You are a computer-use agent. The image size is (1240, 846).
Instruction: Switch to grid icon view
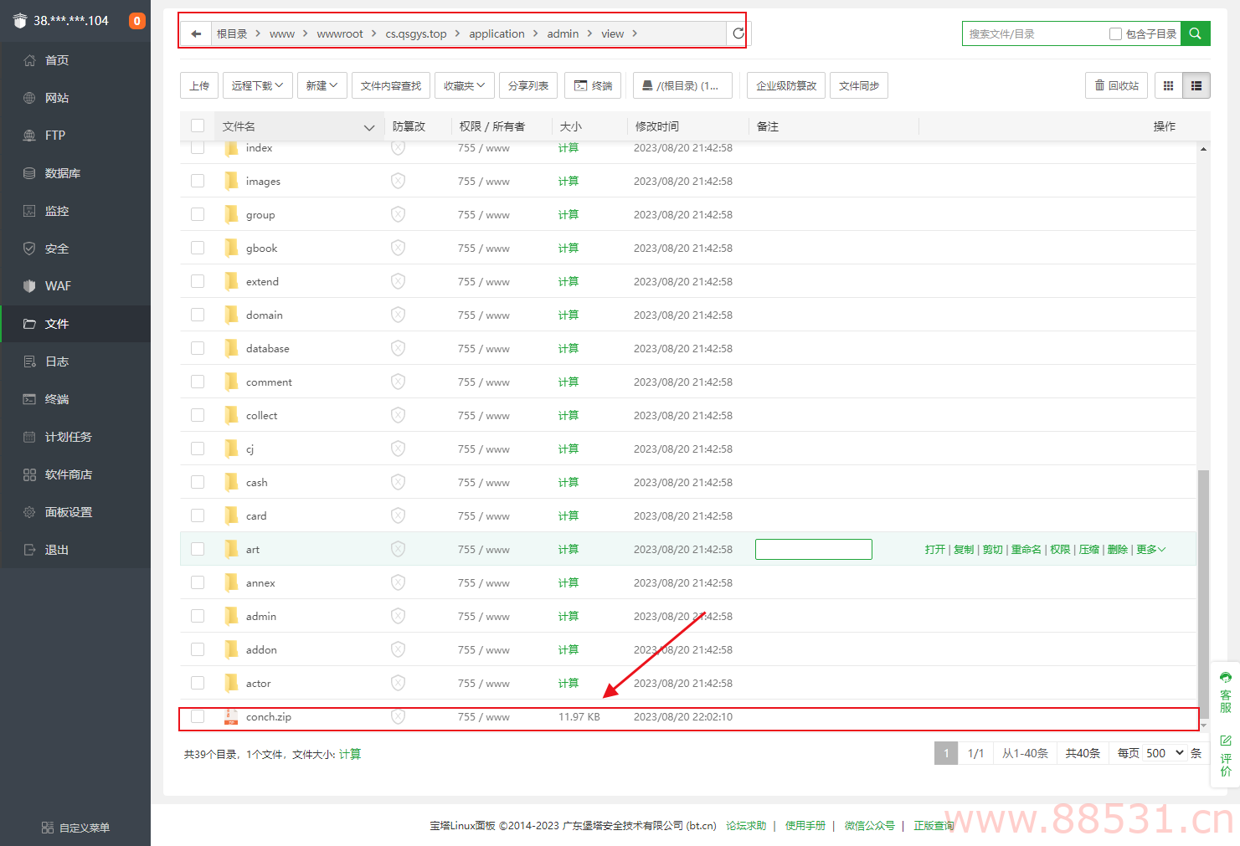point(1169,85)
